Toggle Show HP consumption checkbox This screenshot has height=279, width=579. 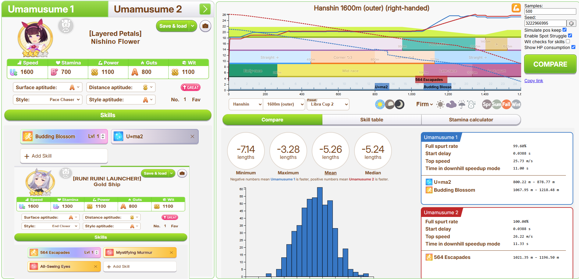click(573, 47)
